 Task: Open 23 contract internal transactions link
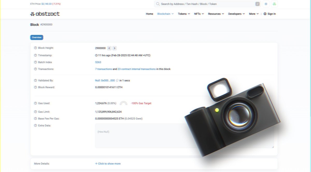point(137,69)
